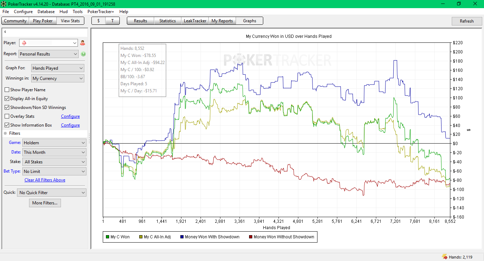
Task: Open the Date filter dropdown
Action: 55,152
